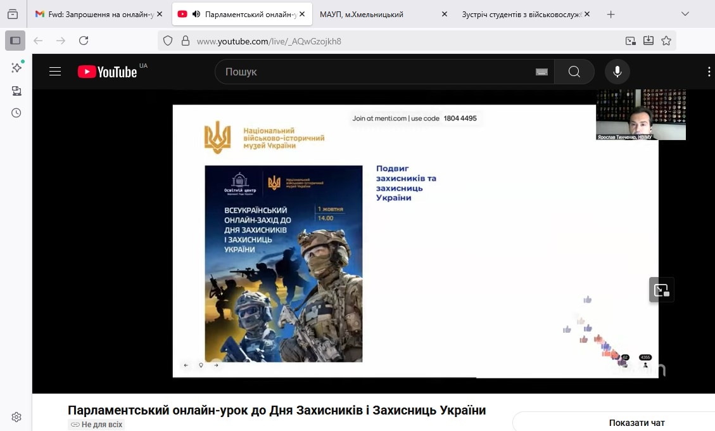715x431 pixels.
Task: Click the slide previous arrow in video
Action: tap(186, 365)
